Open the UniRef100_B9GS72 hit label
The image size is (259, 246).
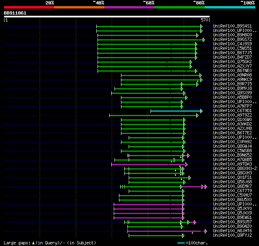(x=232, y=40)
